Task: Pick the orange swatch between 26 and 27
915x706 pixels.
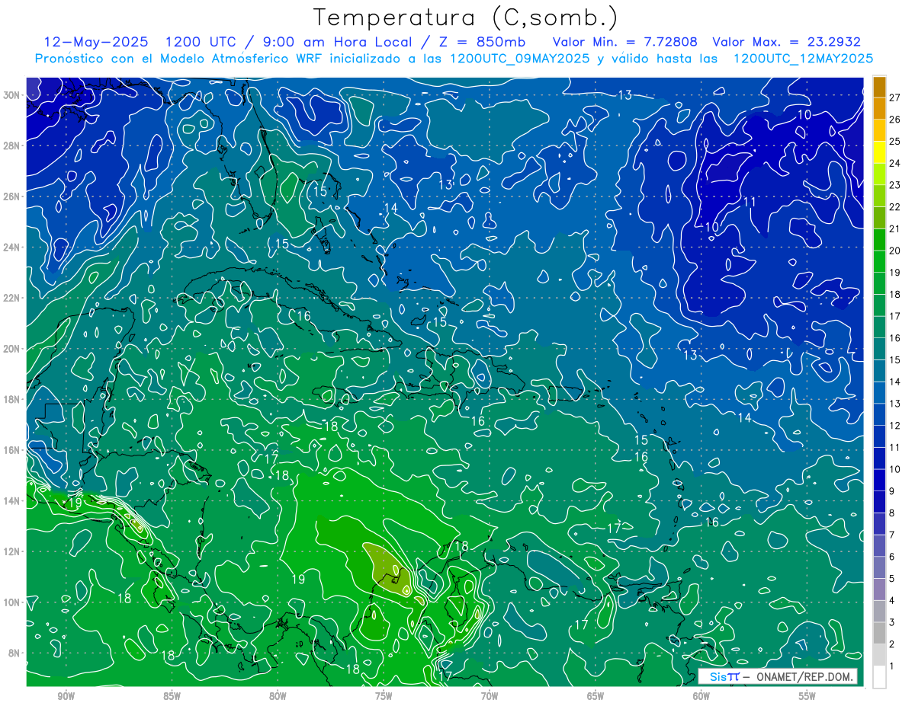Action: (879, 109)
